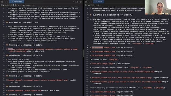The height and width of the screenshot is (96, 171).
Task: Click 'Изменим процедуру finish' caption text
Action: pyautogui.click(x=18, y=90)
